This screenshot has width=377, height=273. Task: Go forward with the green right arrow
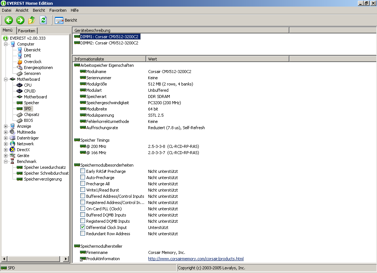20,20
